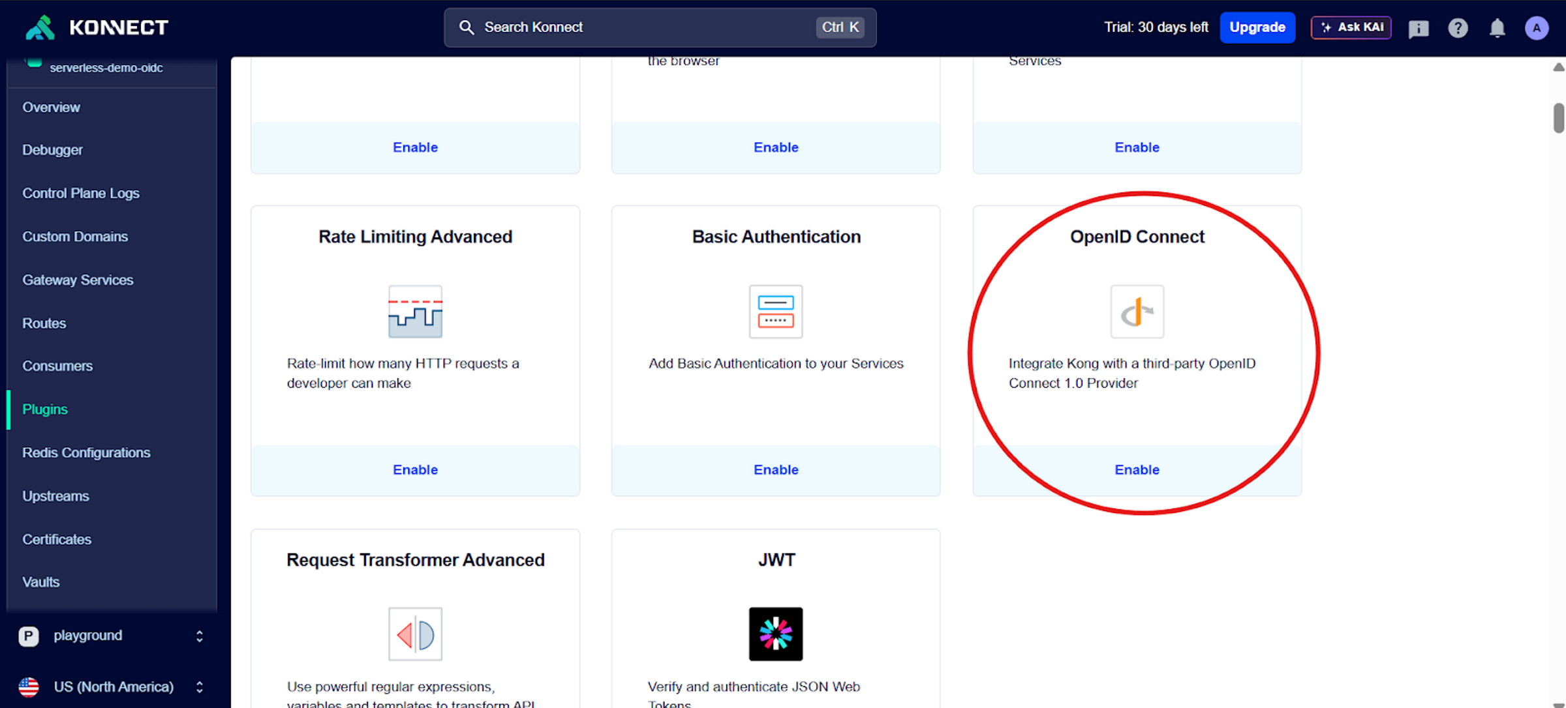Image resolution: width=1566 pixels, height=708 pixels.
Task: Click the Basic Authentication plugin icon
Action: coord(775,312)
